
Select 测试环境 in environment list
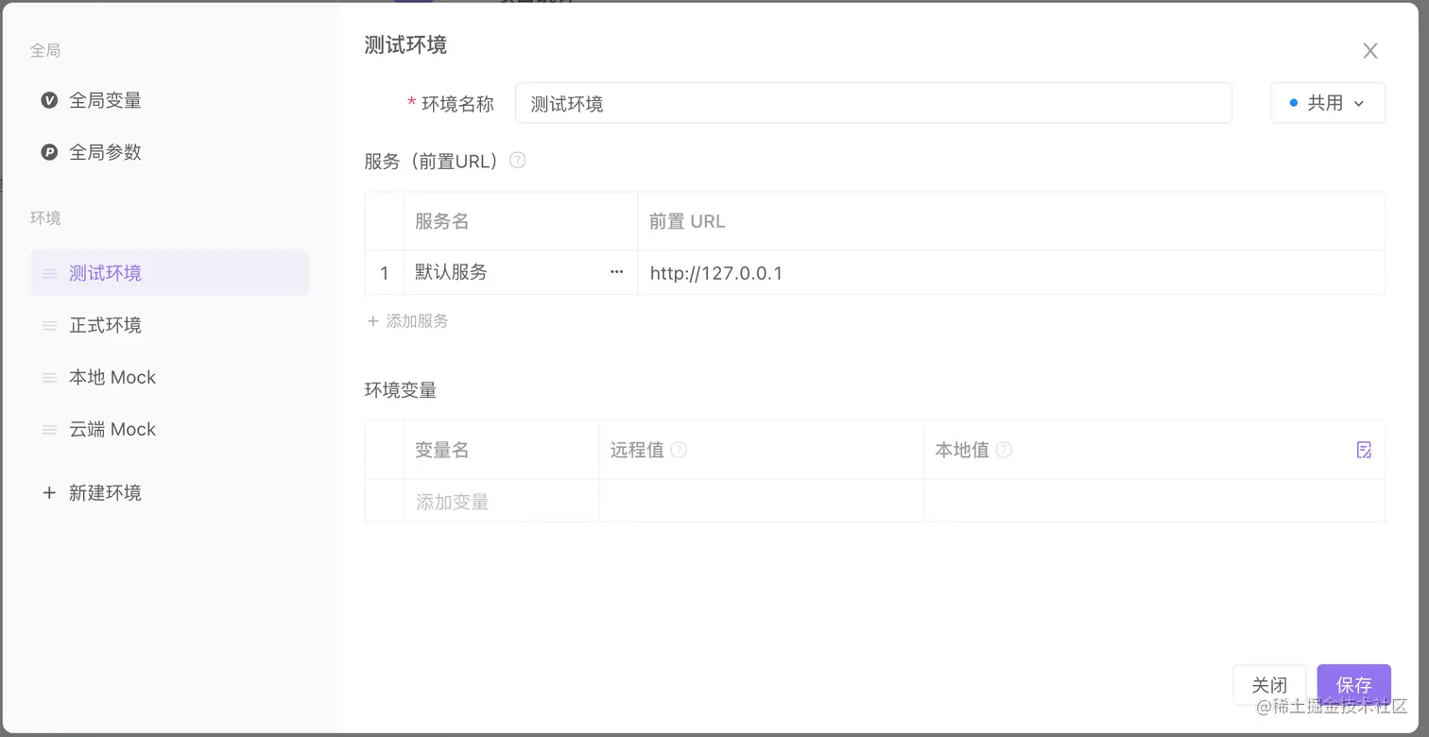169,273
